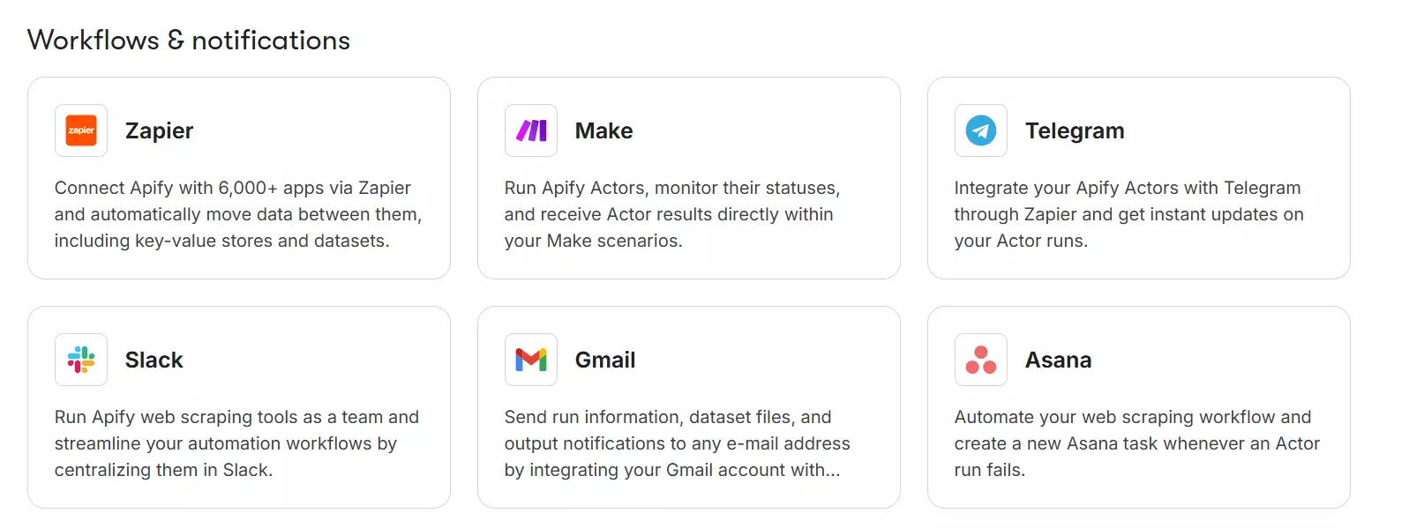Click the 'Automate your web scraping workflow' text

[1136, 443]
